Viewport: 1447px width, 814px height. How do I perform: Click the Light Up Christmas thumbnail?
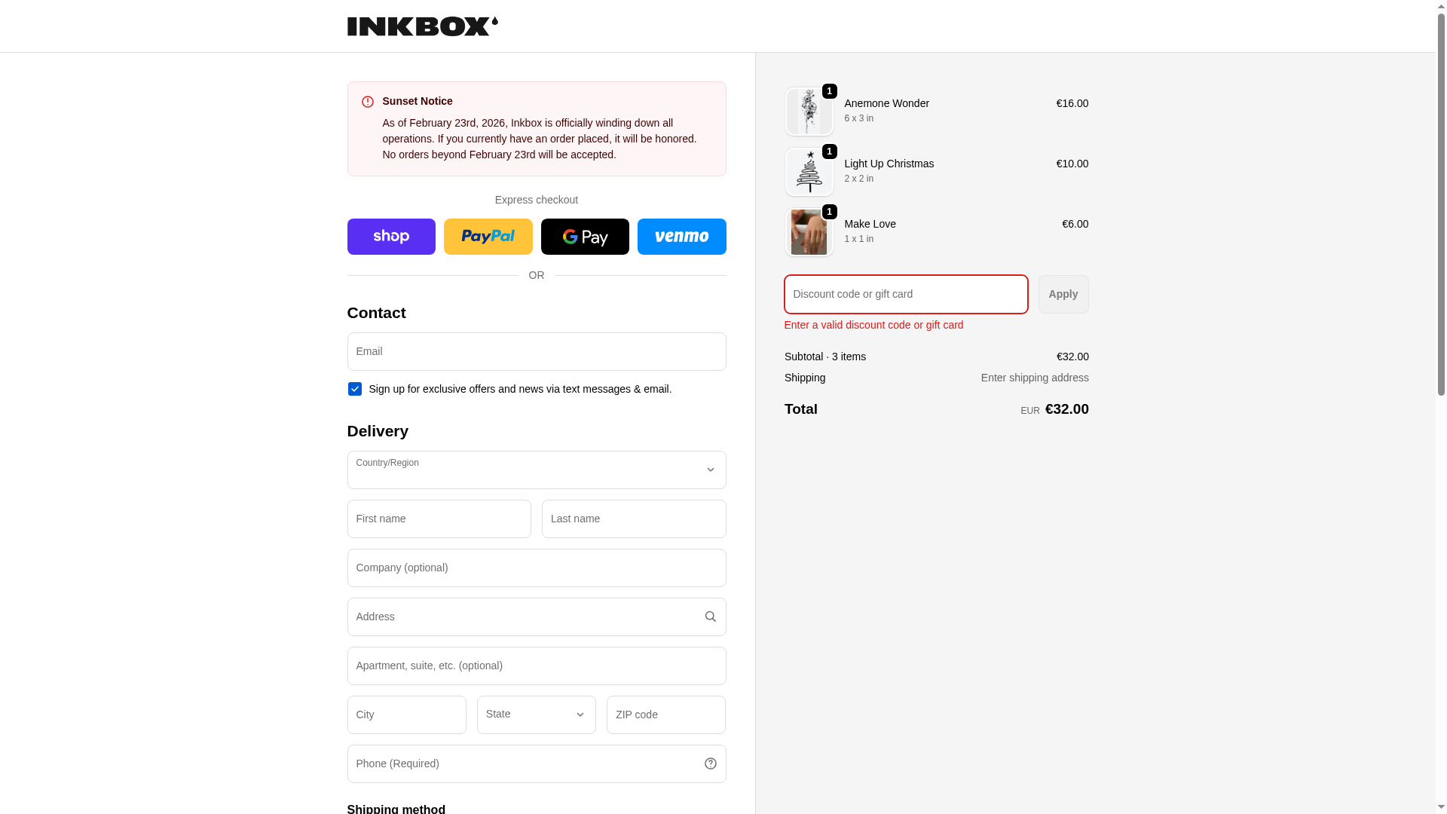[809, 172]
